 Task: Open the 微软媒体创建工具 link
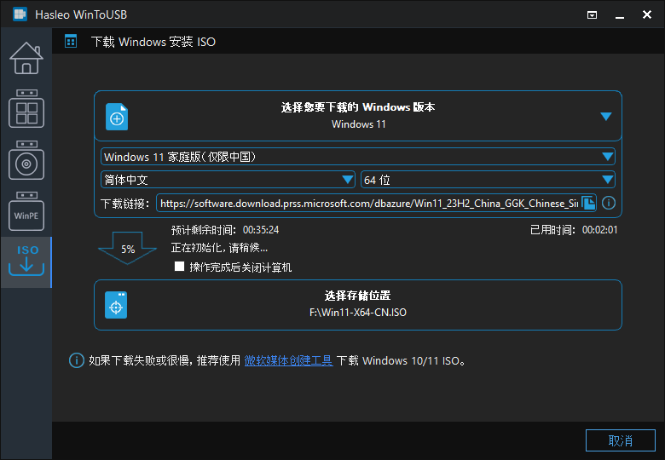[288, 360]
